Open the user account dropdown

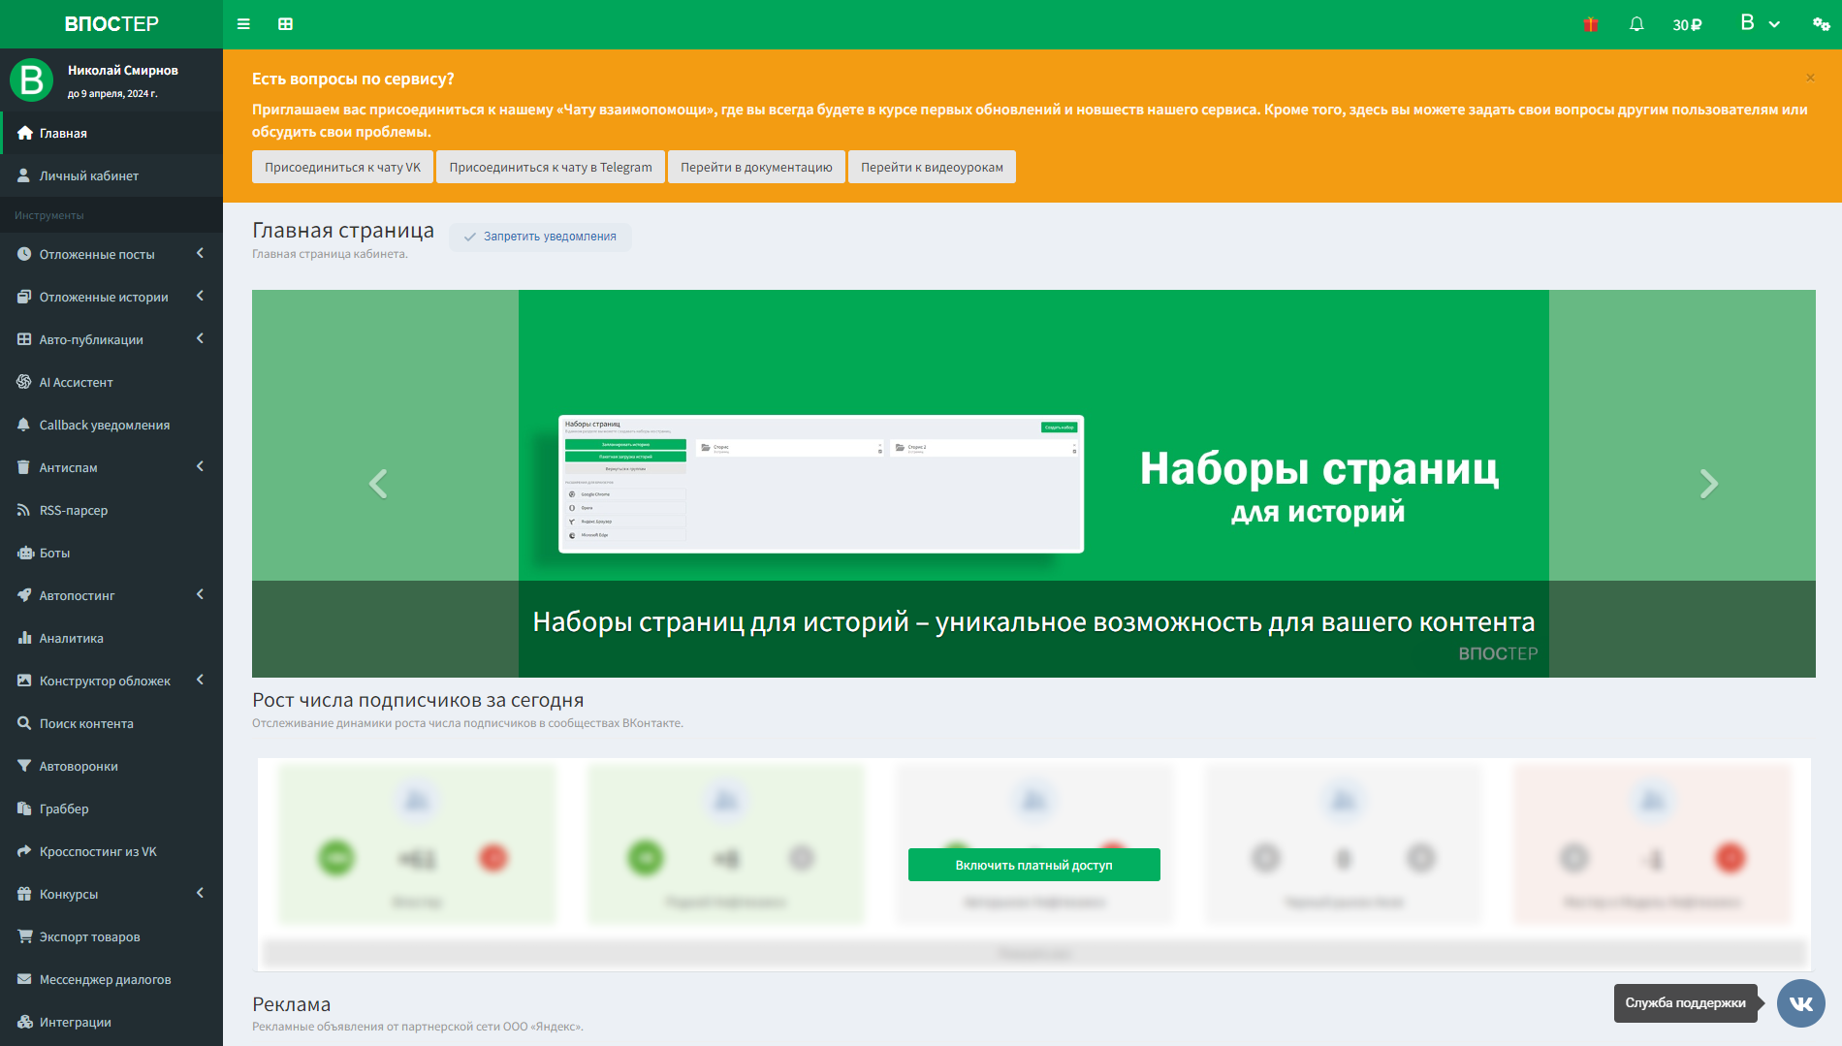(1759, 23)
